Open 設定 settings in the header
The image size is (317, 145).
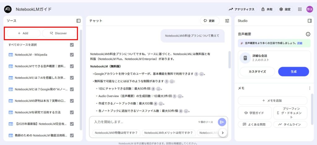[x=285, y=9]
